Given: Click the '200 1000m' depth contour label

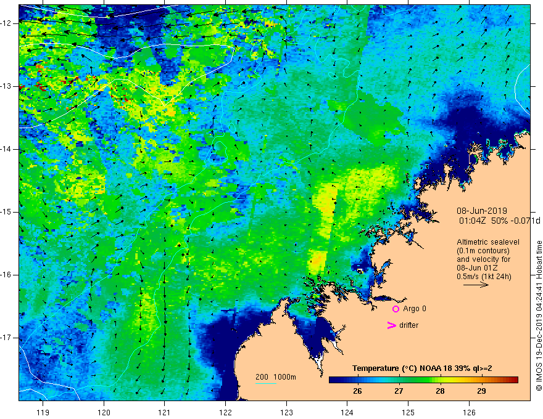Looking at the screenshot, I should coord(276,377).
